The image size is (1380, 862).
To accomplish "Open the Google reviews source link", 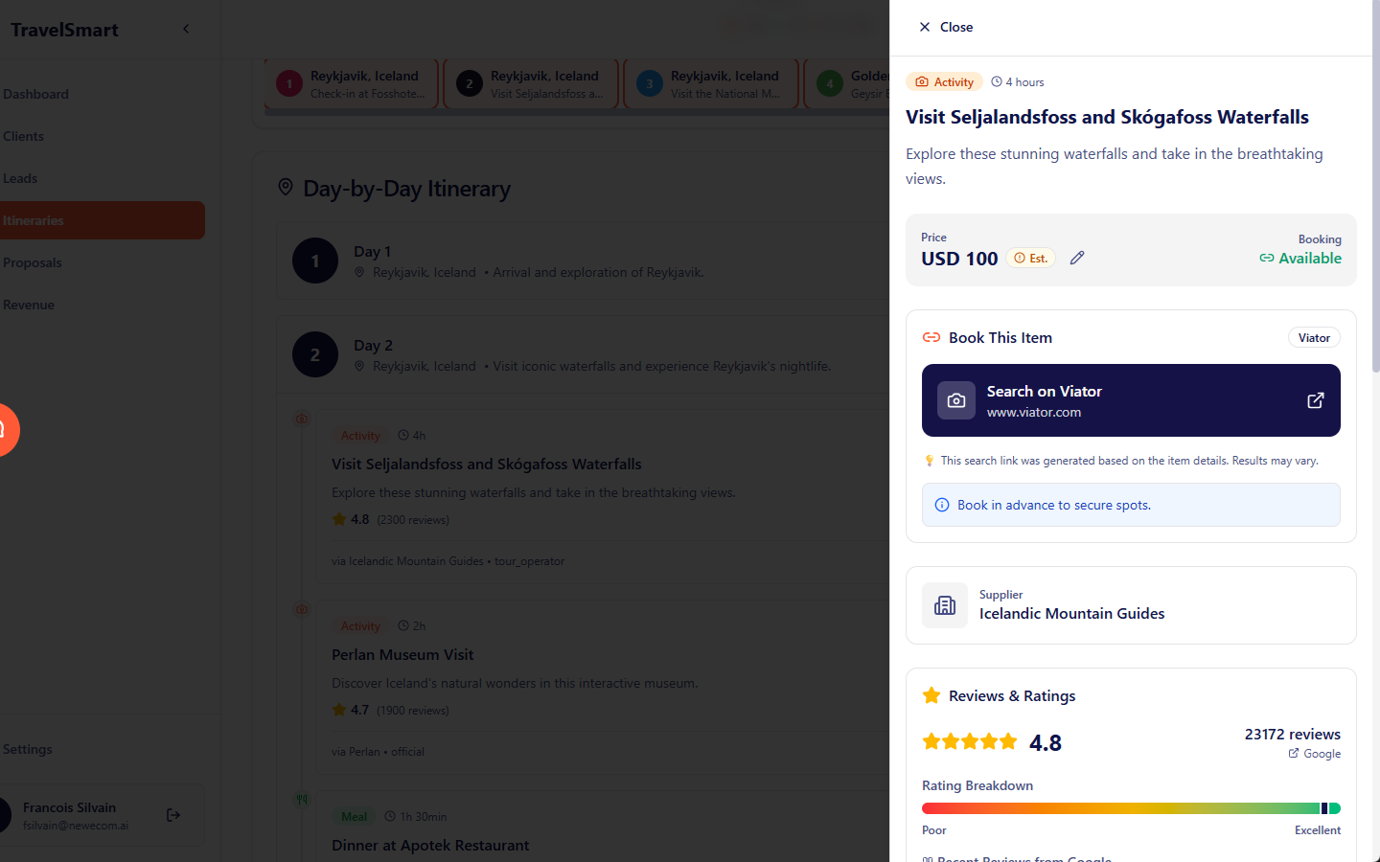I will click(x=1315, y=754).
